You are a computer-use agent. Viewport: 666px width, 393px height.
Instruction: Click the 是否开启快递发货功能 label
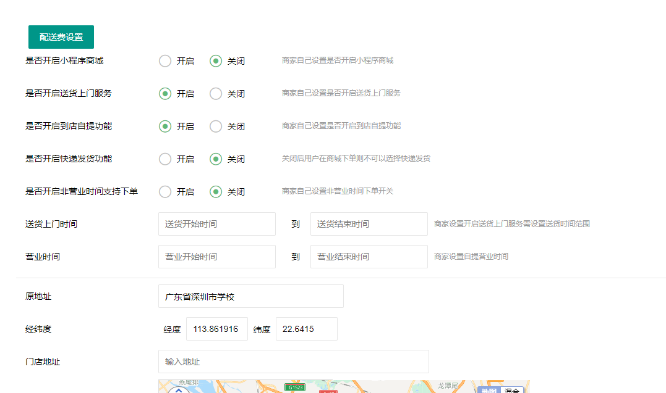69,159
